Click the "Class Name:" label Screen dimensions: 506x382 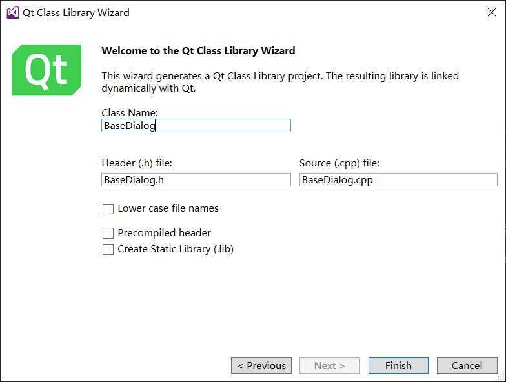(130, 112)
